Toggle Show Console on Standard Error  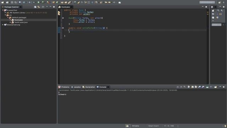tap(203, 87)
